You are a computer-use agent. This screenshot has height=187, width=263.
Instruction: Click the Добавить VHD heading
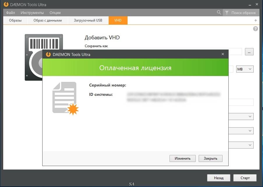tap(102, 37)
